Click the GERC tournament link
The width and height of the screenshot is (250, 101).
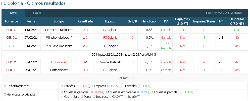12,46
